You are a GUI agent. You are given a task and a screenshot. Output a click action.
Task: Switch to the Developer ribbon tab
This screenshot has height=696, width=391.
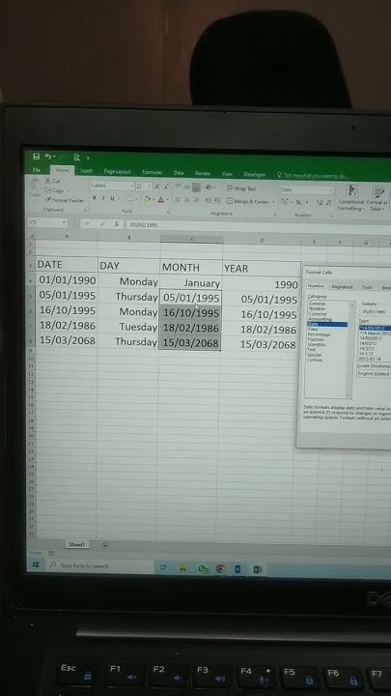(x=255, y=174)
